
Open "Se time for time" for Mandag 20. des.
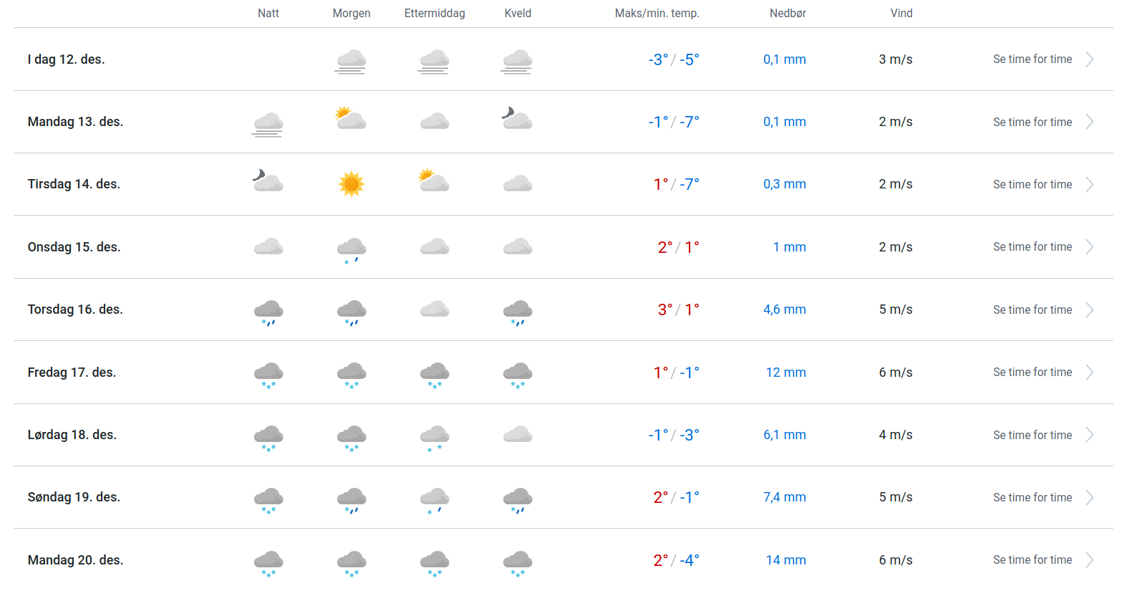1032,560
